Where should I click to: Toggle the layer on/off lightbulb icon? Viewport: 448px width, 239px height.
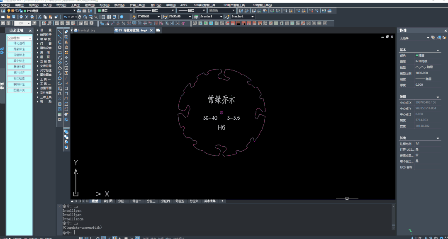point(9,11)
